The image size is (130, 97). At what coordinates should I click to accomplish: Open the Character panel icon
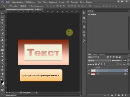(84, 32)
